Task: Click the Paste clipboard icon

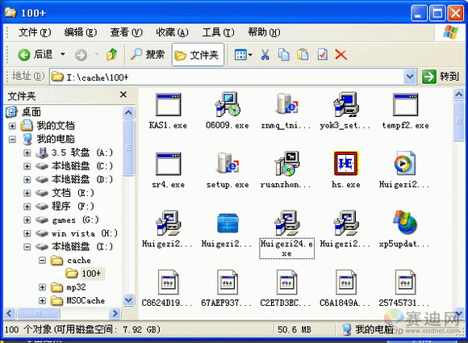Action: point(303,55)
